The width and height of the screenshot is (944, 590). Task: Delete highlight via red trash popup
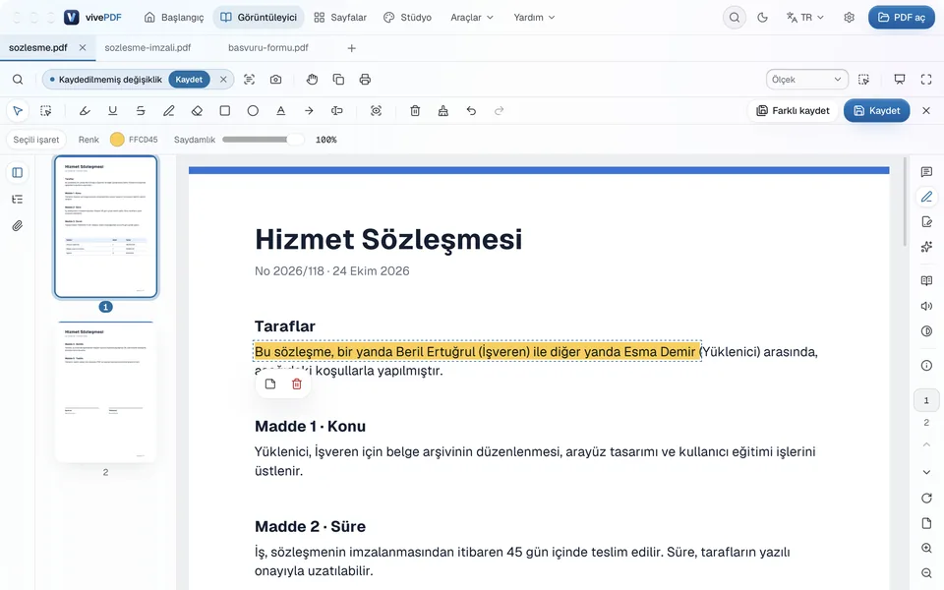[297, 384]
